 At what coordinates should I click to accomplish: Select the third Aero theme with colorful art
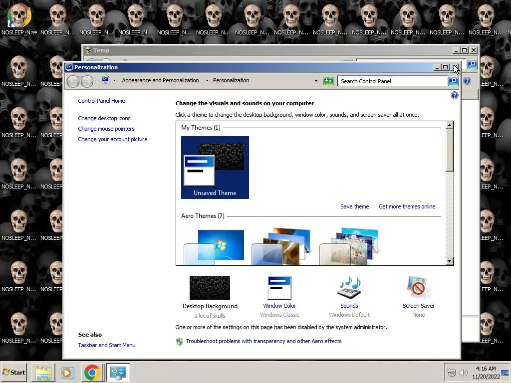[x=350, y=246]
